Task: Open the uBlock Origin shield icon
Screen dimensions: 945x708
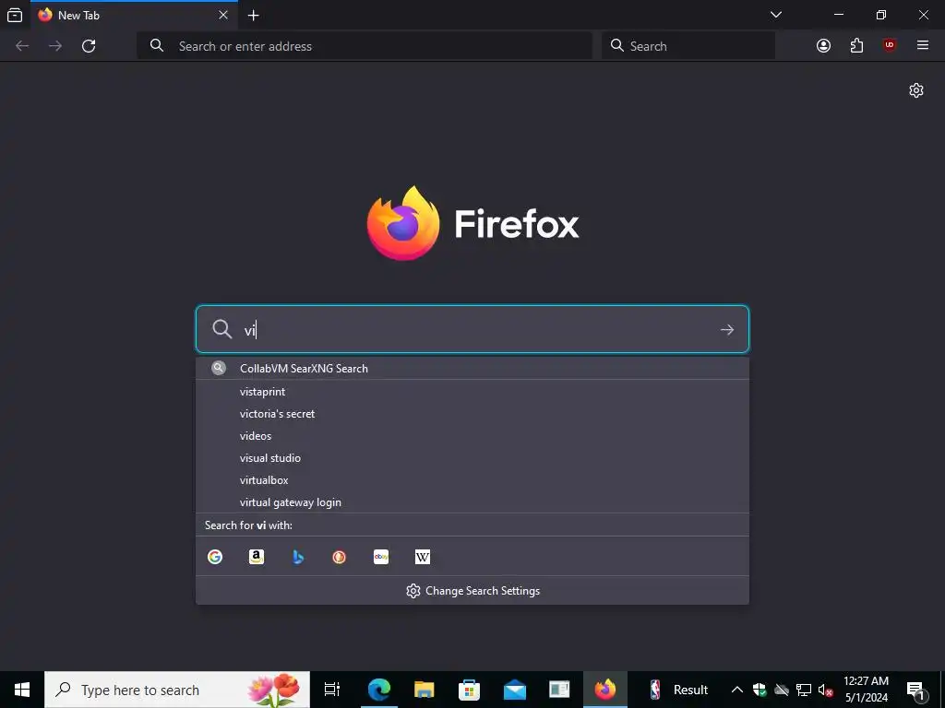Action: (890, 46)
